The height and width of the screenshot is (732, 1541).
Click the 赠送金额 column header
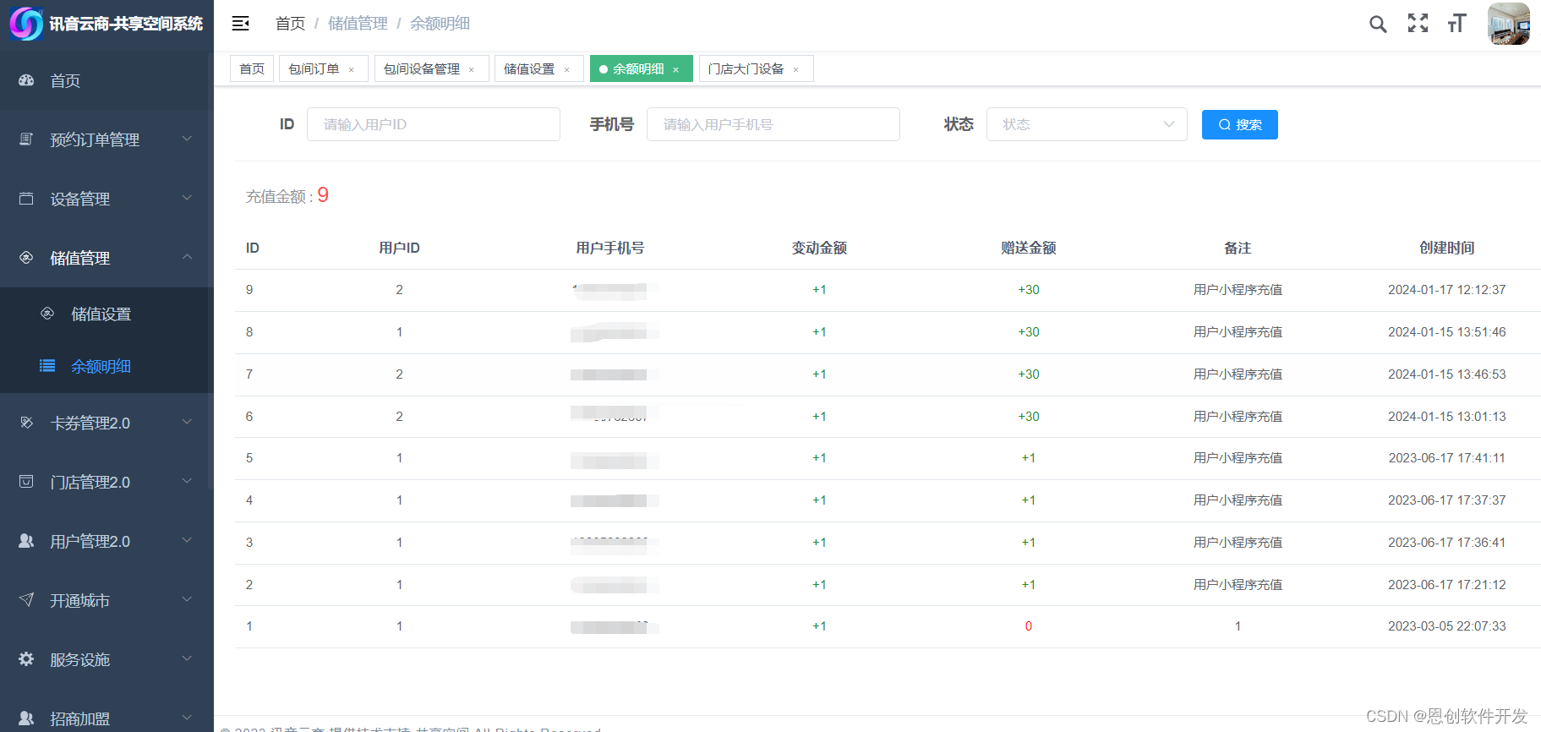pos(1029,248)
